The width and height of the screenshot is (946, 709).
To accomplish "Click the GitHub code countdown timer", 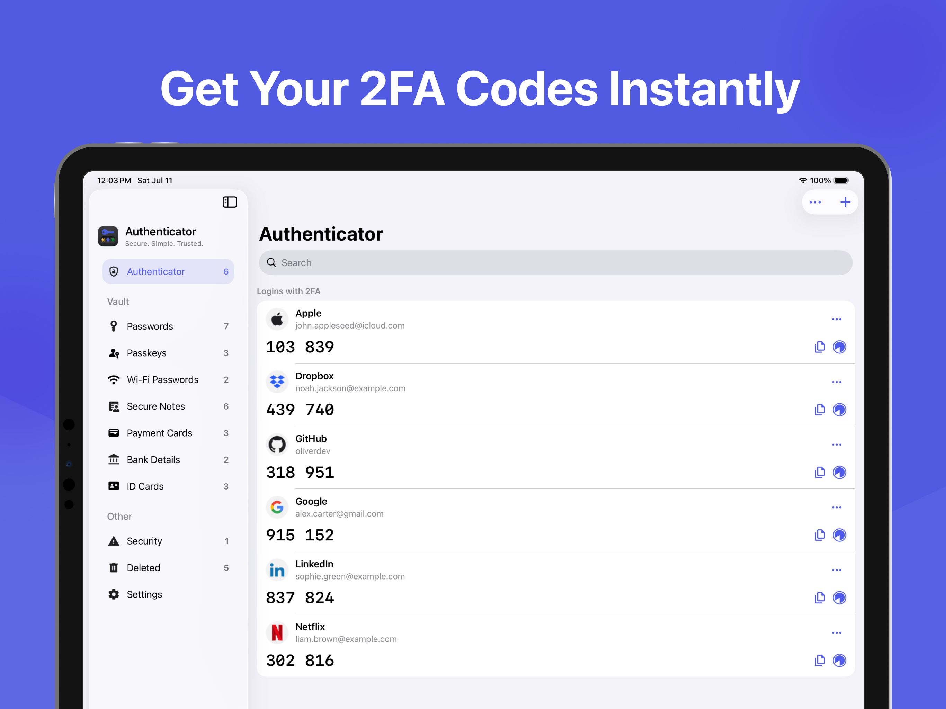I will click(839, 472).
